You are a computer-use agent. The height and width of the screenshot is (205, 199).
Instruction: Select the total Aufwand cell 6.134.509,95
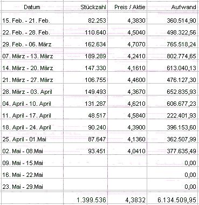tap(173, 199)
